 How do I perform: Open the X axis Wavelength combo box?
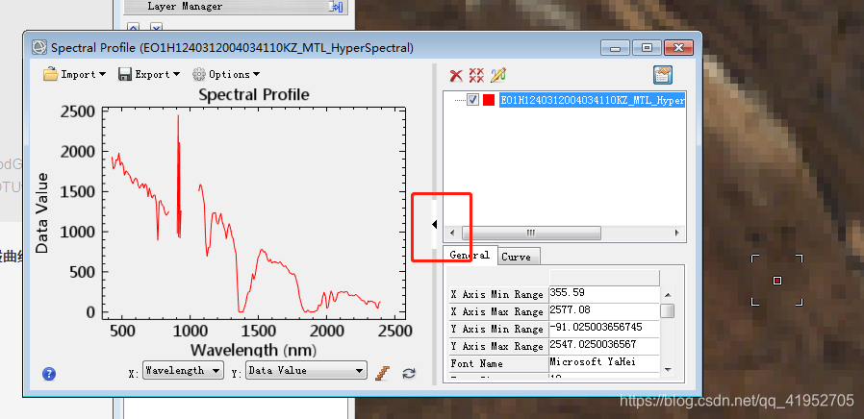pos(183,371)
